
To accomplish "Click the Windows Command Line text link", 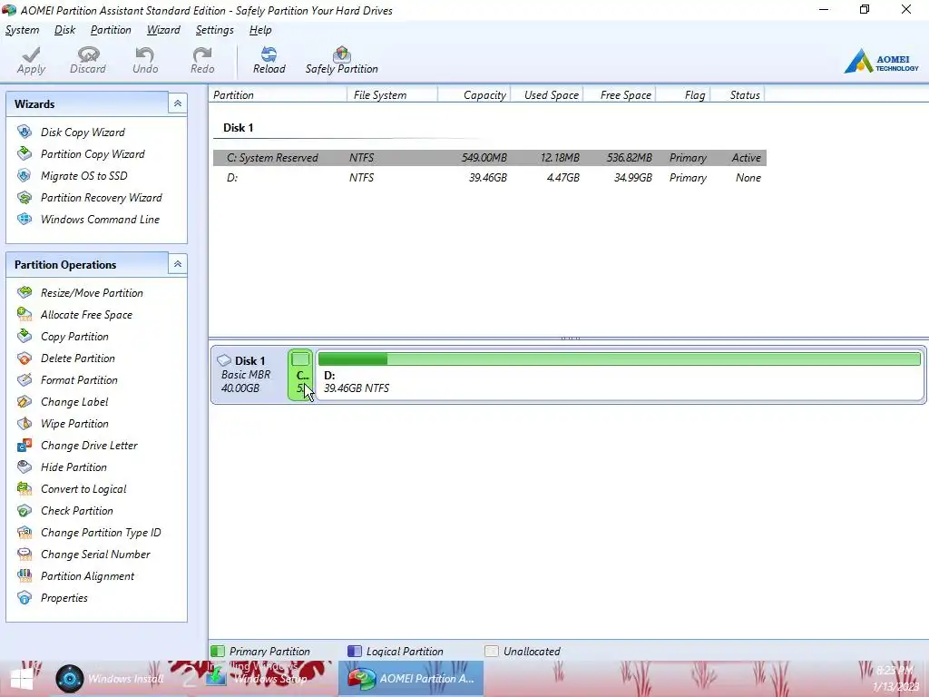I will (100, 219).
